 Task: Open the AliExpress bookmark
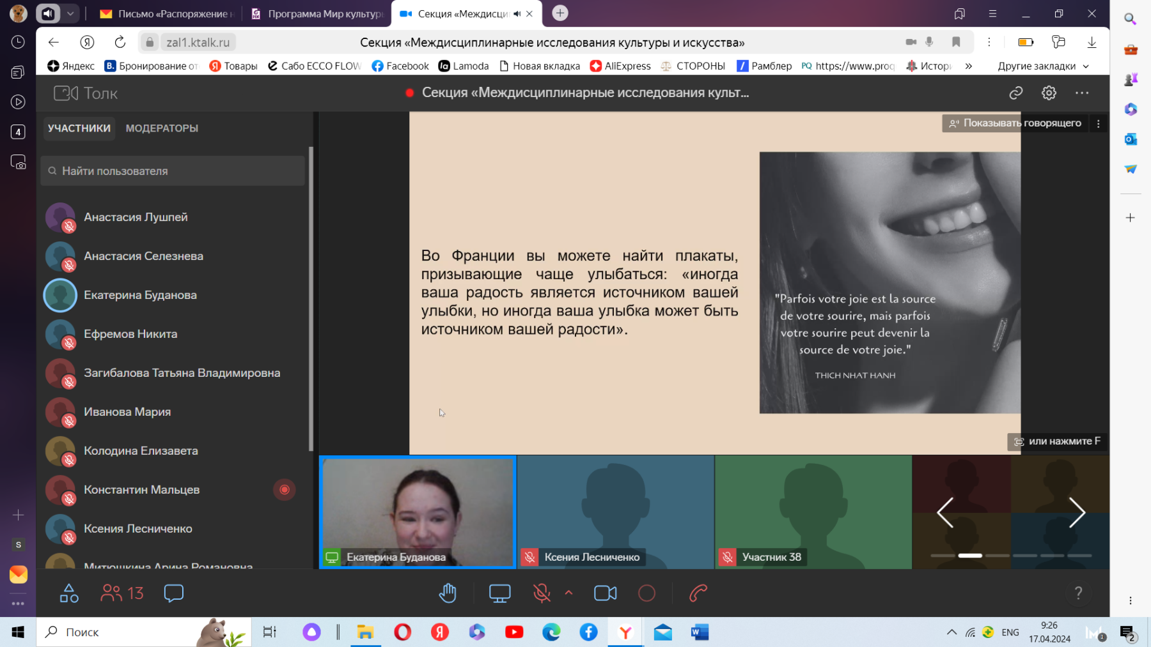point(620,66)
